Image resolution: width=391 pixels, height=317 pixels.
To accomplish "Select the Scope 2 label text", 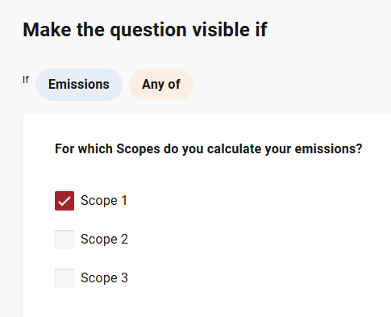I will pos(104,240).
